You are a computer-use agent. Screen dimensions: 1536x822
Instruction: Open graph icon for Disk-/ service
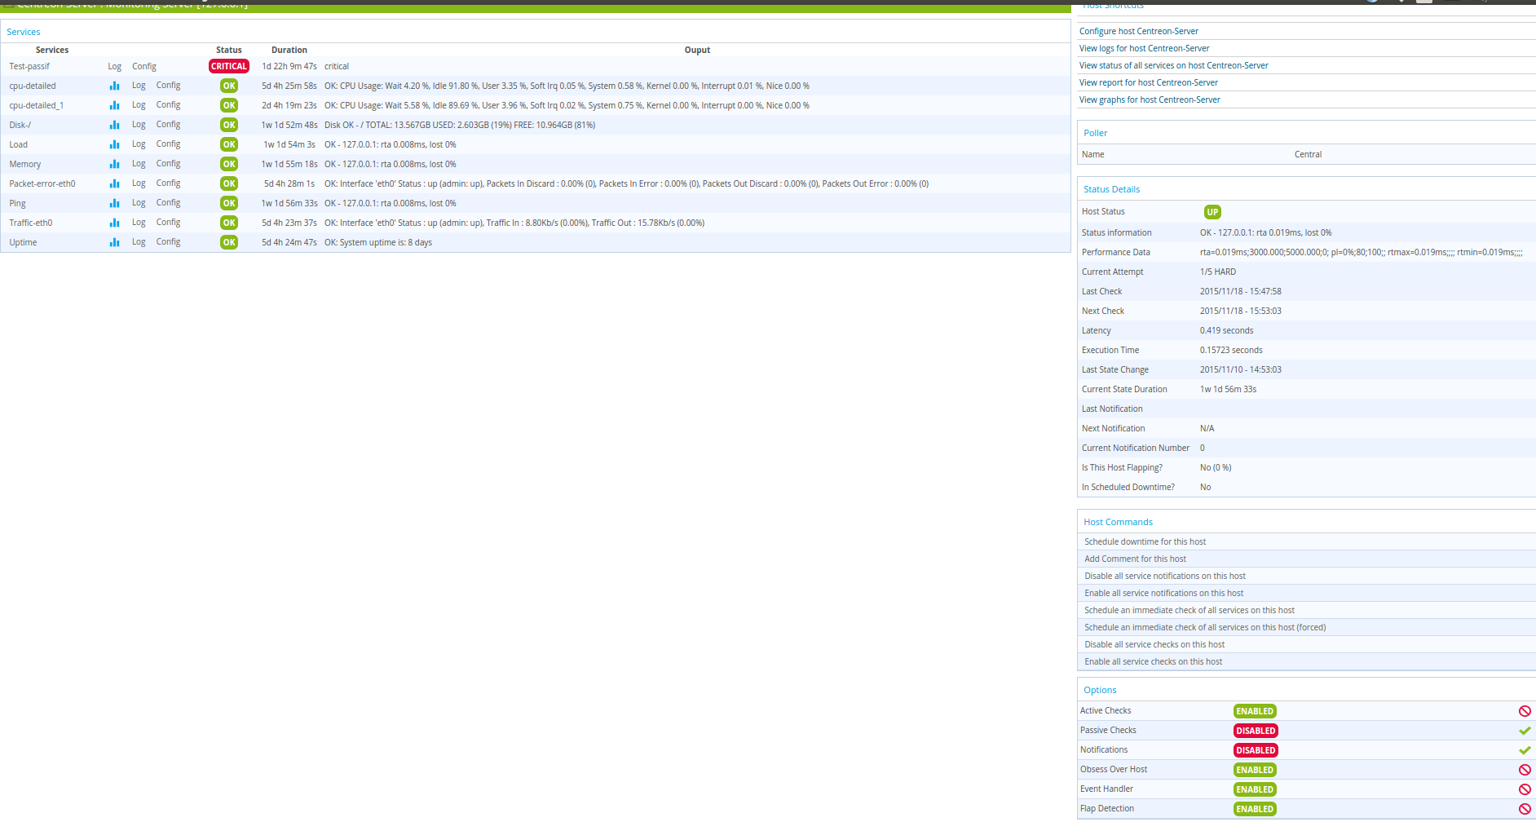[x=114, y=125]
